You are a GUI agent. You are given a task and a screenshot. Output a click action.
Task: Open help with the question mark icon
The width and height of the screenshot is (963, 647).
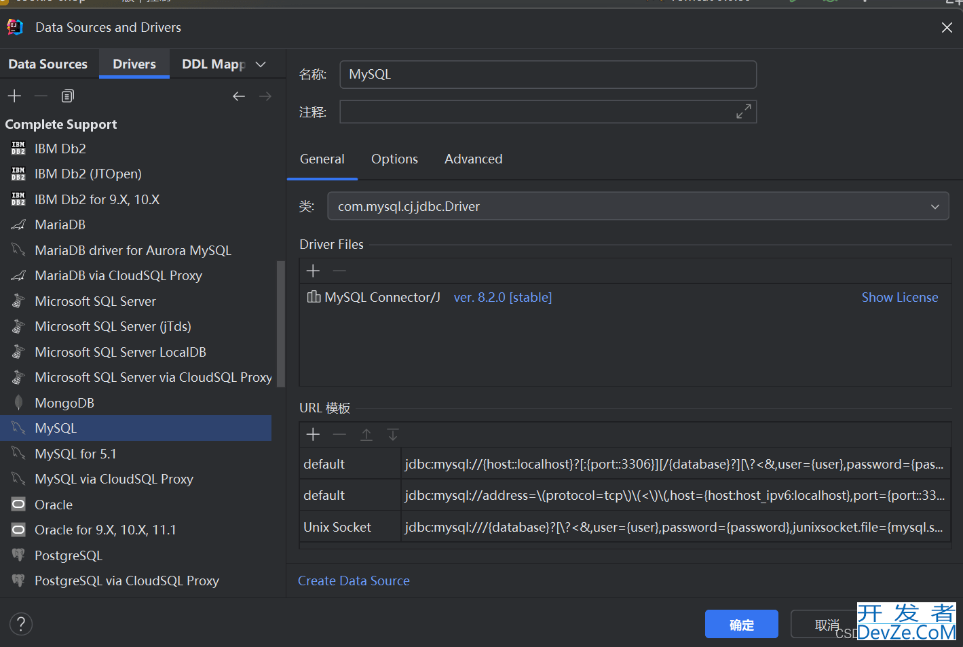(21, 624)
